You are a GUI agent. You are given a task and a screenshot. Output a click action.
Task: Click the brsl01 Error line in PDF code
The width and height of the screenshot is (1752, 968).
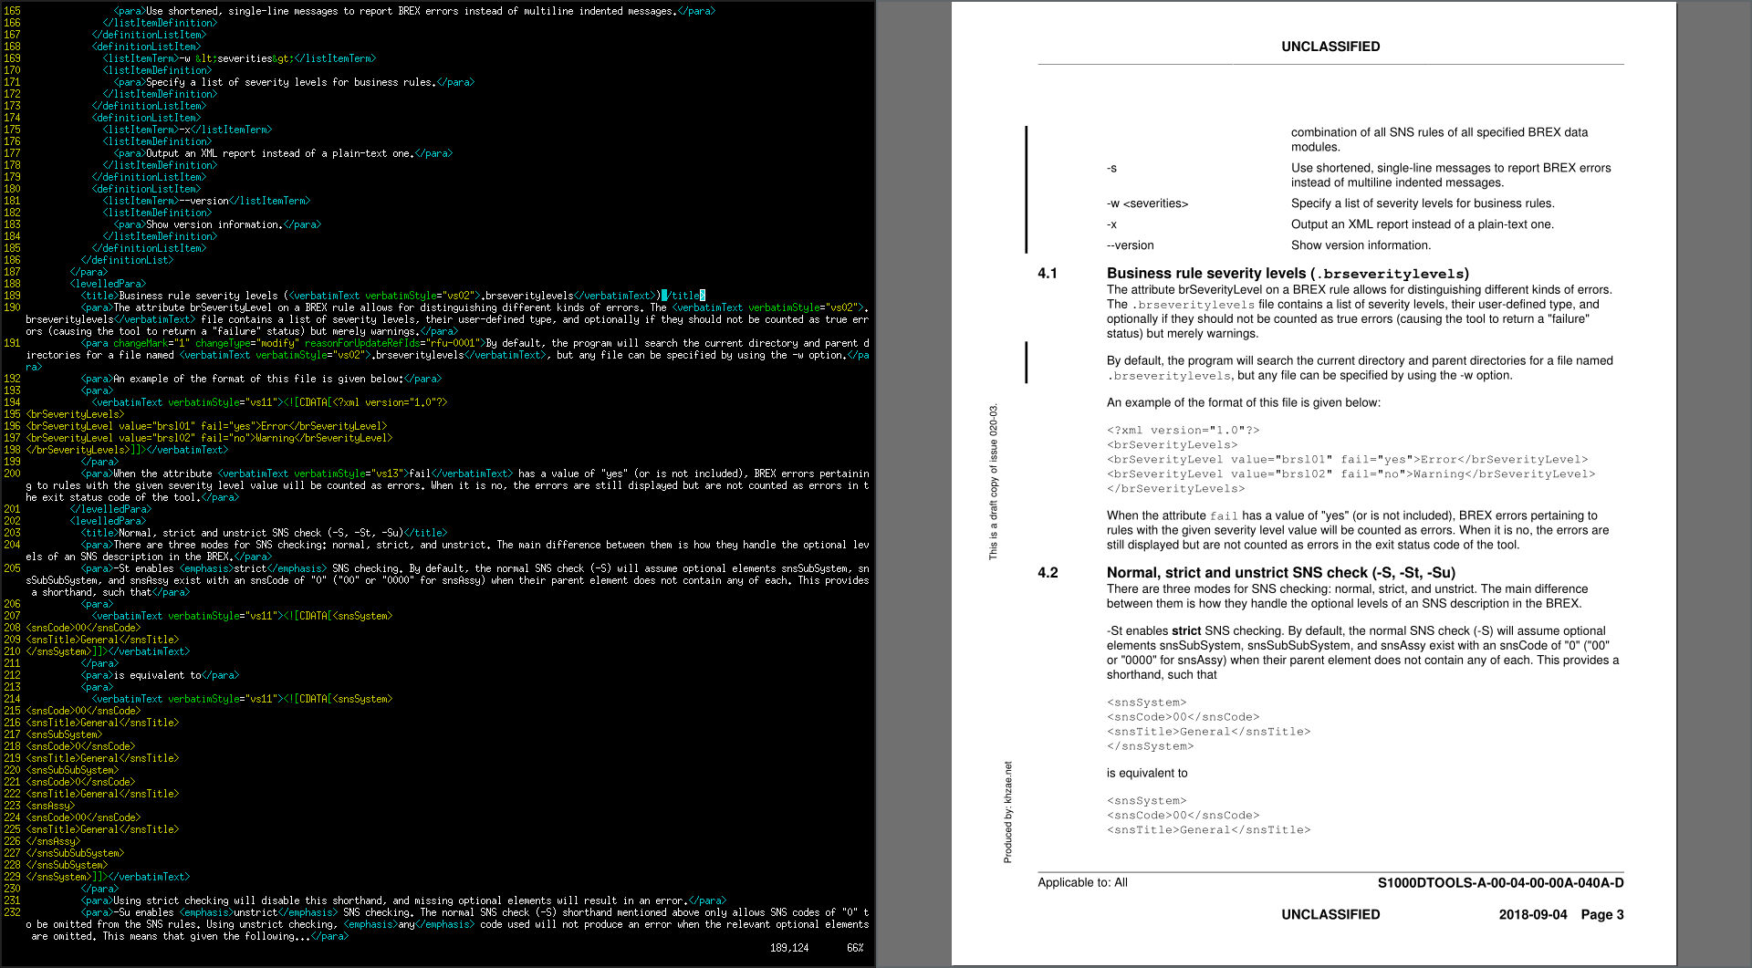(x=1347, y=460)
